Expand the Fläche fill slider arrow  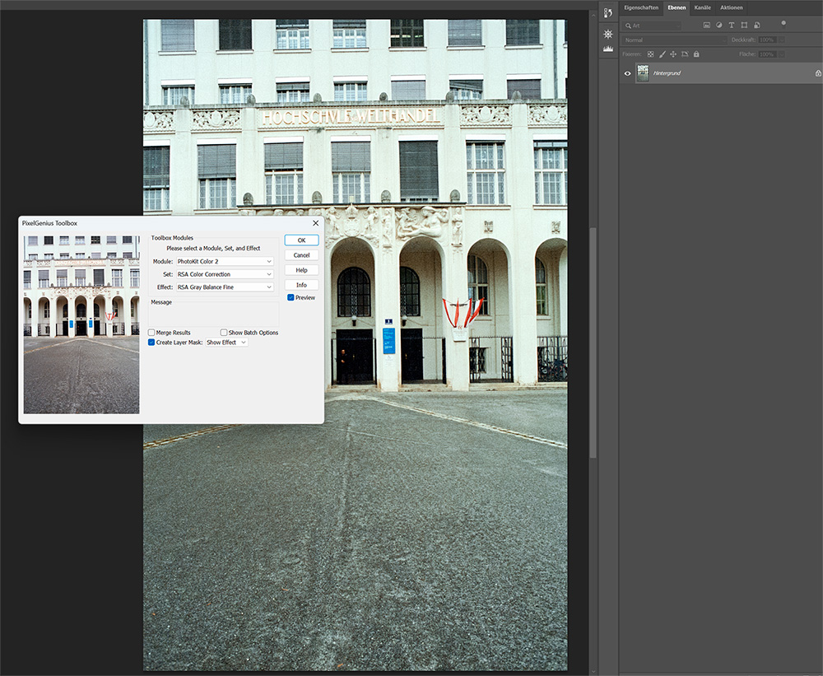pyautogui.click(x=782, y=54)
